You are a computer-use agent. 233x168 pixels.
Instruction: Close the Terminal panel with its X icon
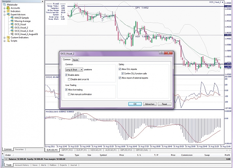coord(3,154)
